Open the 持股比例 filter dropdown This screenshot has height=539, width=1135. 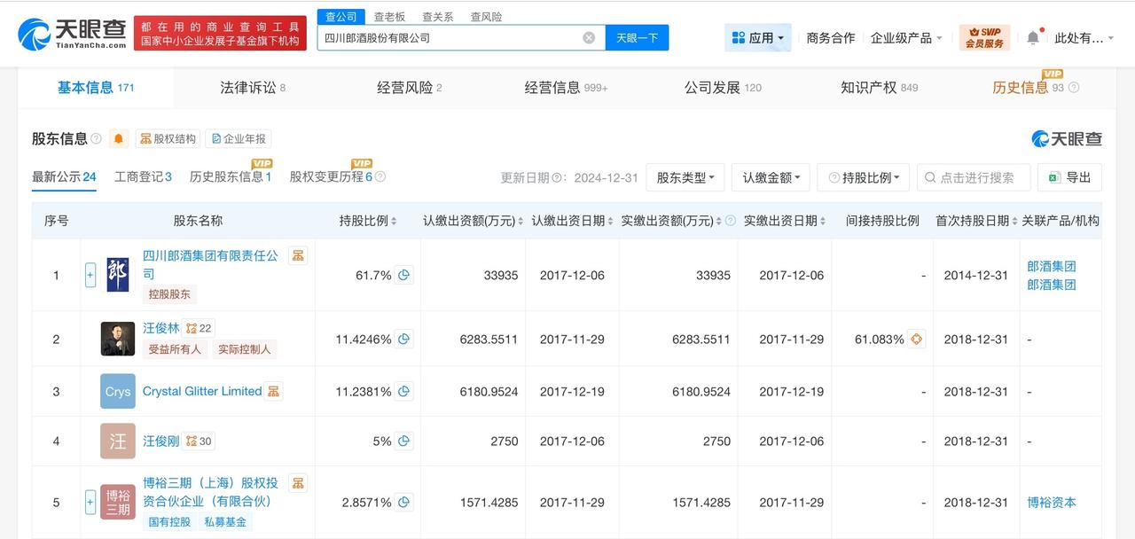pyautogui.click(x=864, y=177)
